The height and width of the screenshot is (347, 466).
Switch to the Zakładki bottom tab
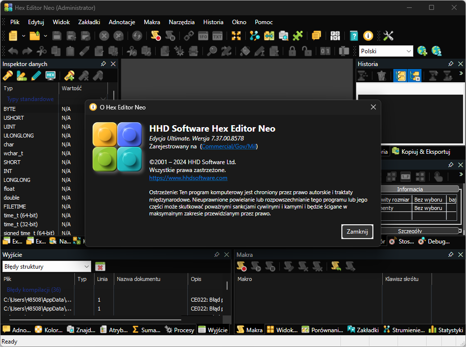[x=363, y=330]
